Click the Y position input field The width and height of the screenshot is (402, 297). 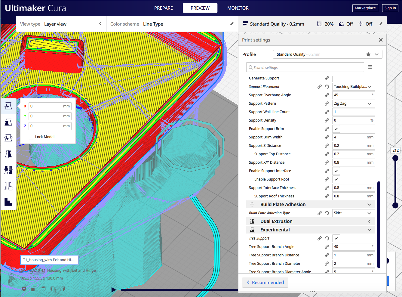click(x=50, y=116)
